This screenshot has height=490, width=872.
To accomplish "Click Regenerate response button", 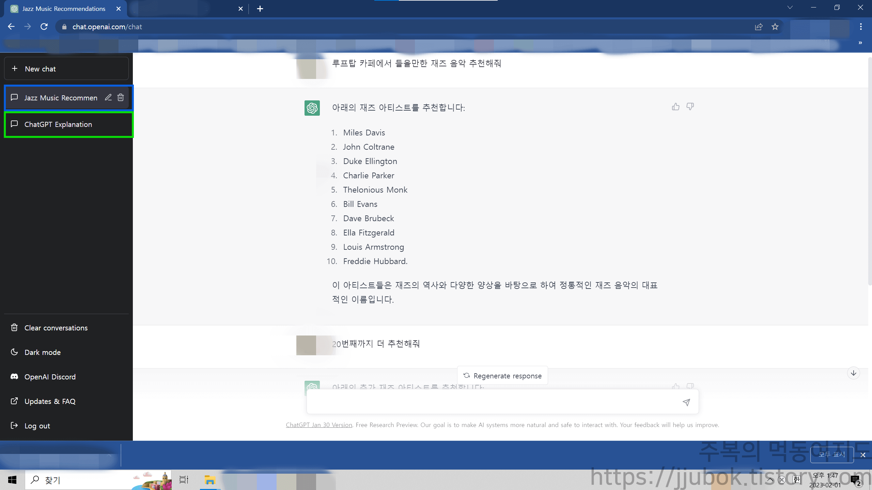I will point(502,376).
